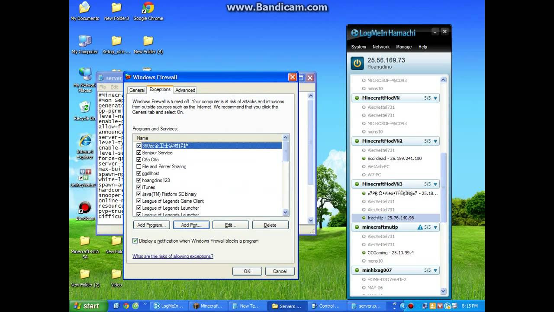Switch to Advanced tab in Firewall
Viewport: 554px width, 312px height.
coord(185,90)
